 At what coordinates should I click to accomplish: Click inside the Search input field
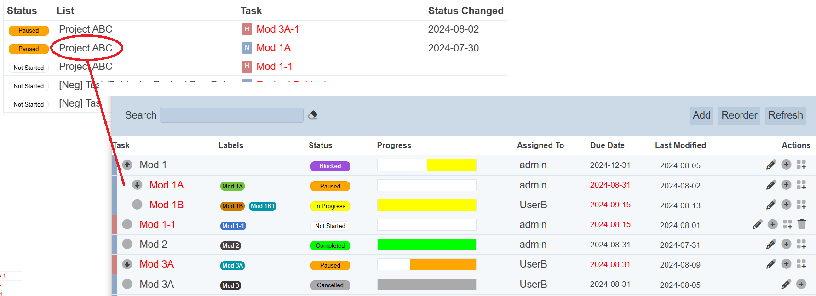pyautogui.click(x=231, y=115)
